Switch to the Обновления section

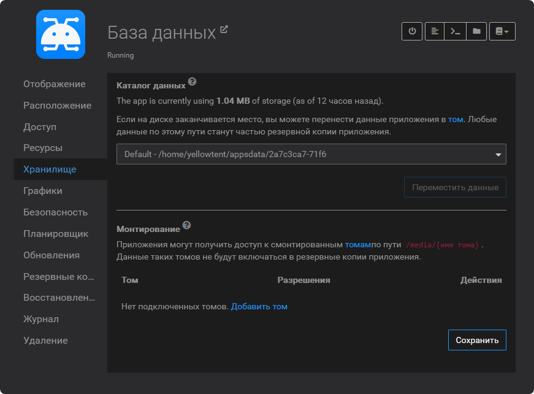point(51,255)
